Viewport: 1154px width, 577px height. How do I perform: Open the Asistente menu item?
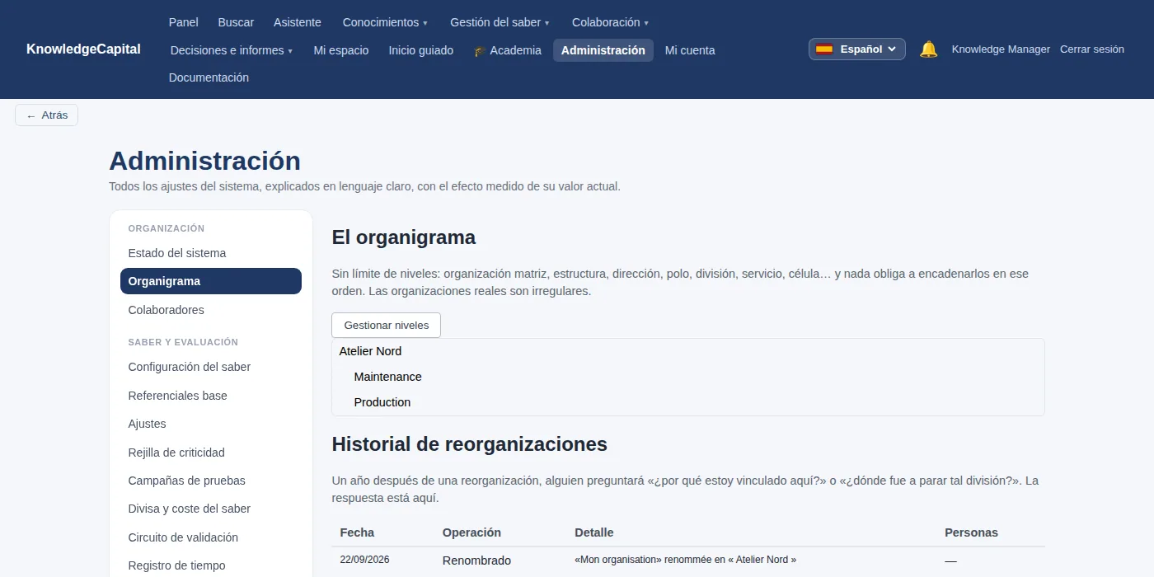298,22
